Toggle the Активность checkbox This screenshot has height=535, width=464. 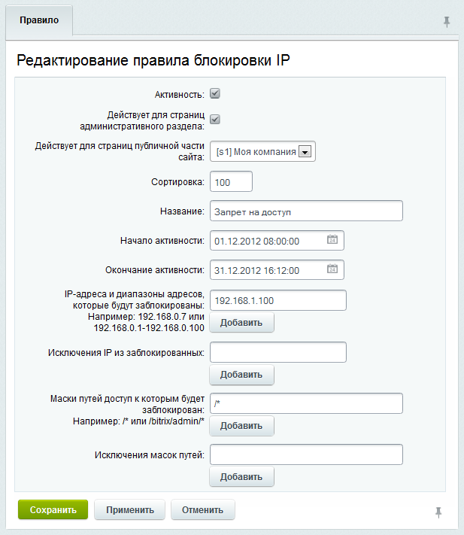click(x=214, y=94)
